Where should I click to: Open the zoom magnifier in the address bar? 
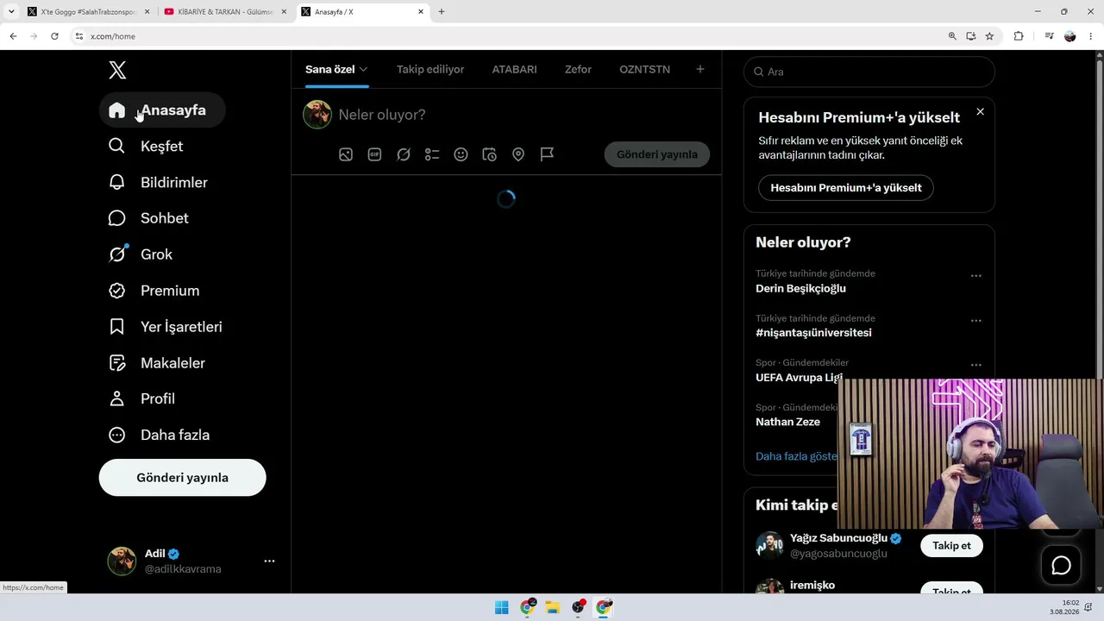coord(952,36)
